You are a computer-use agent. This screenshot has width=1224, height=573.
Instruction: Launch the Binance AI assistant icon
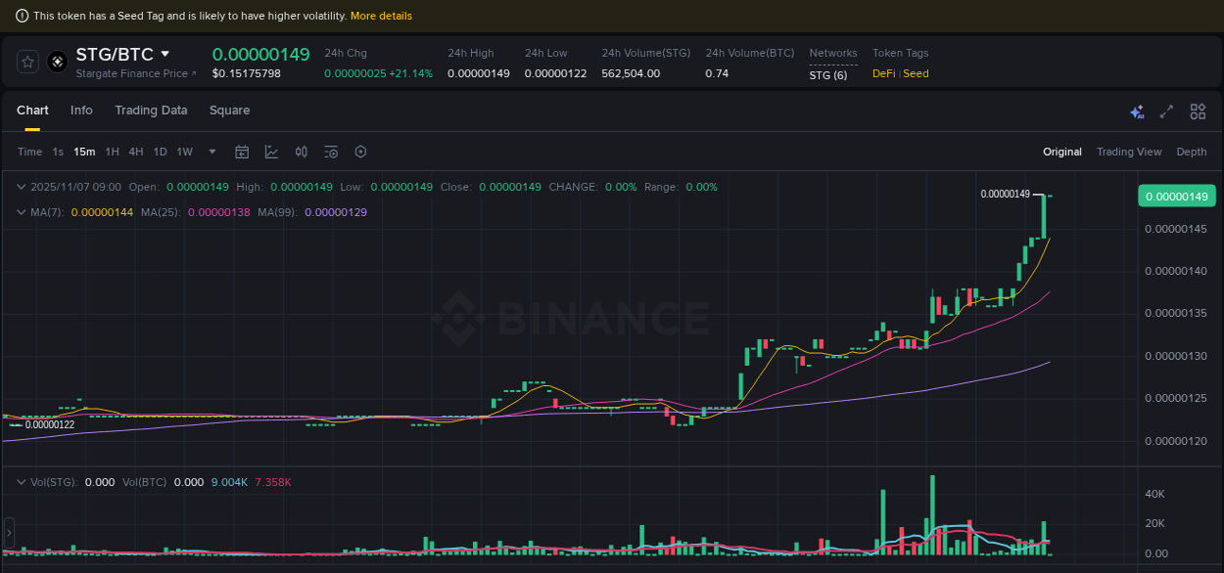click(1137, 111)
